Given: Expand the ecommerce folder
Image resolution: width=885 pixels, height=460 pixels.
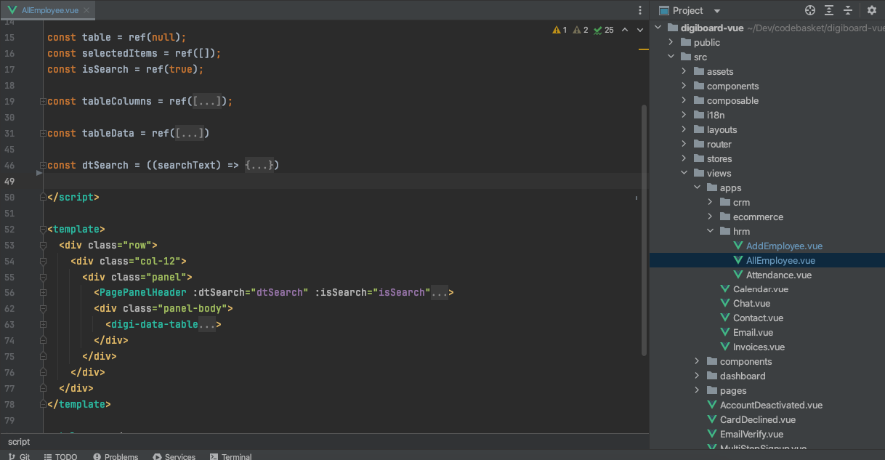Looking at the screenshot, I should (x=711, y=217).
